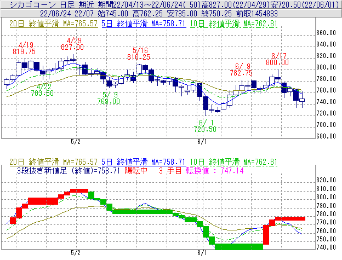Click the tall red rising block in the lower chart
Screen dimensions: 342x260
[266, 235]
